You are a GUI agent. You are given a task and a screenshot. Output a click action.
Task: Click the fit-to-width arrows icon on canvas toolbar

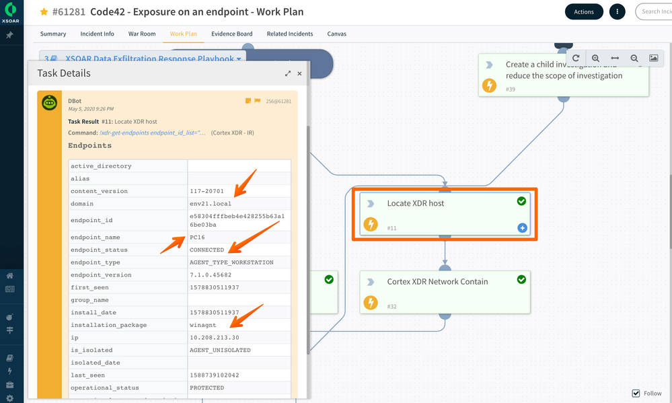click(x=614, y=59)
